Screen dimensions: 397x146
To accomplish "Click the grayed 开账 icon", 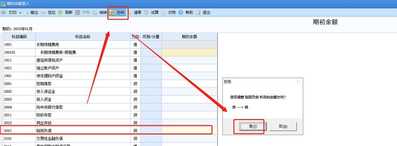I will (x=78, y=12).
